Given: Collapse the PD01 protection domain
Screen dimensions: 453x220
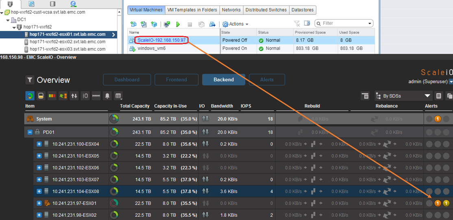Looking at the screenshot, I should pos(30,132).
